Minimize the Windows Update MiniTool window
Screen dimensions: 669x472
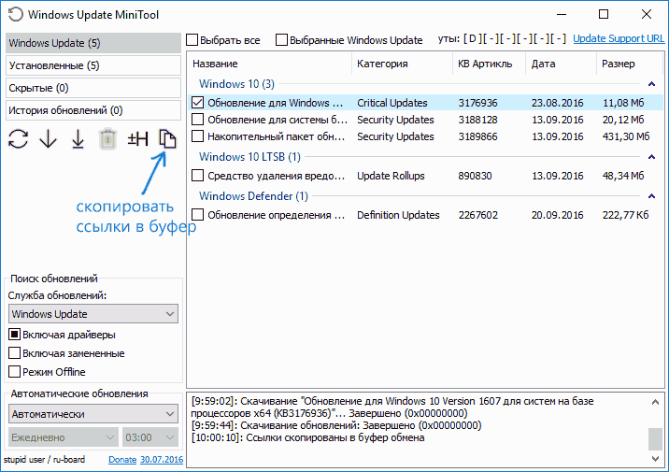(562, 15)
